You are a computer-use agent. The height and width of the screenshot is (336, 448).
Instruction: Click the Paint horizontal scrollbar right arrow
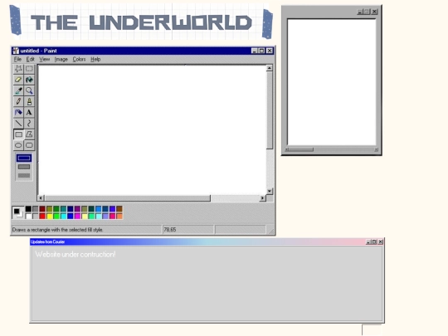[262, 198]
